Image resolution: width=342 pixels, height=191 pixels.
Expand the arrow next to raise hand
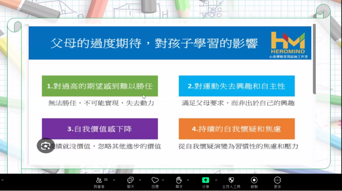click(188, 180)
